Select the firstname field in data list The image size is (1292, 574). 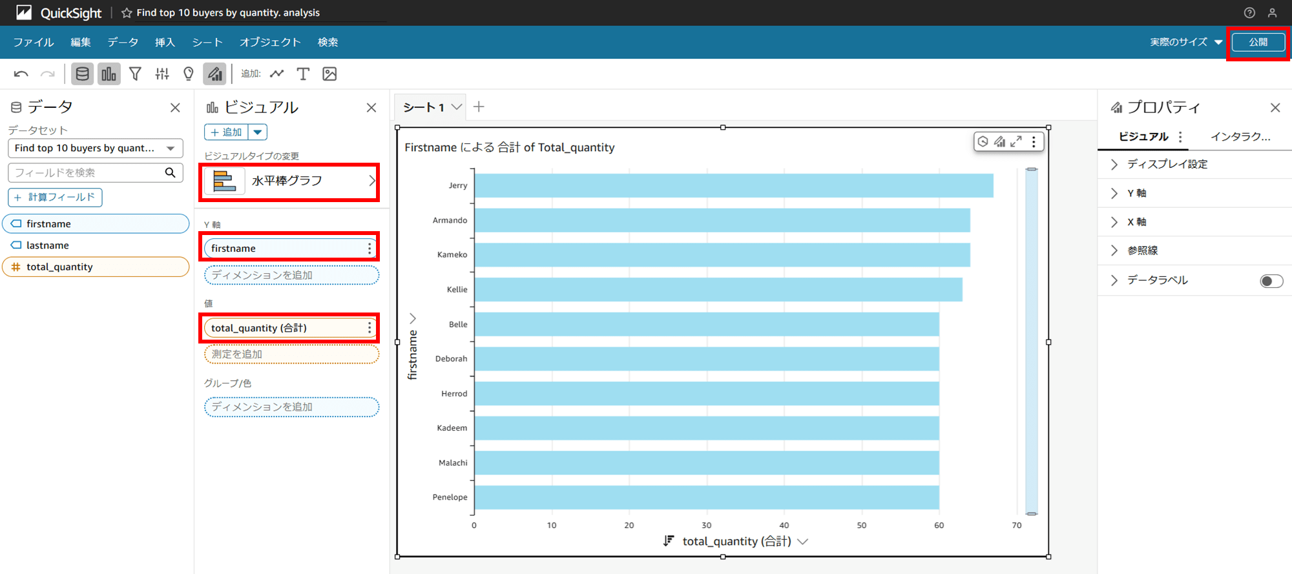pyautogui.click(x=96, y=224)
